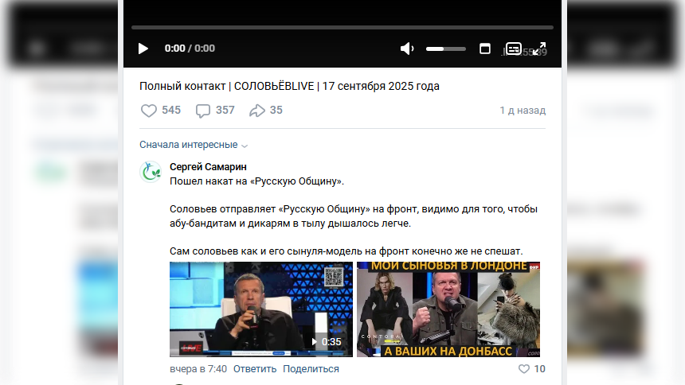Click 'Ответить' under the comment
Image resolution: width=685 pixels, height=385 pixels.
(255, 369)
